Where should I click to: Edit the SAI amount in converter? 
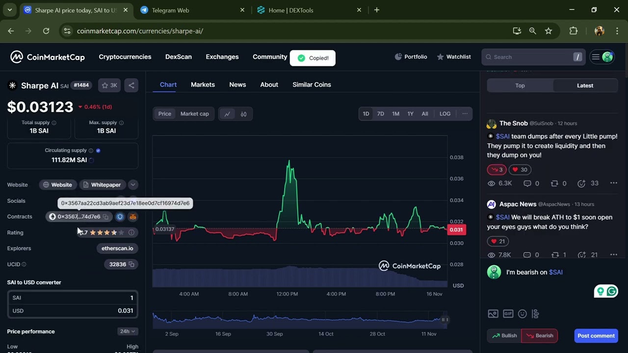pyautogui.click(x=73, y=298)
